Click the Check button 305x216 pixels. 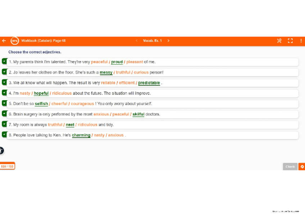click(290, 167)
